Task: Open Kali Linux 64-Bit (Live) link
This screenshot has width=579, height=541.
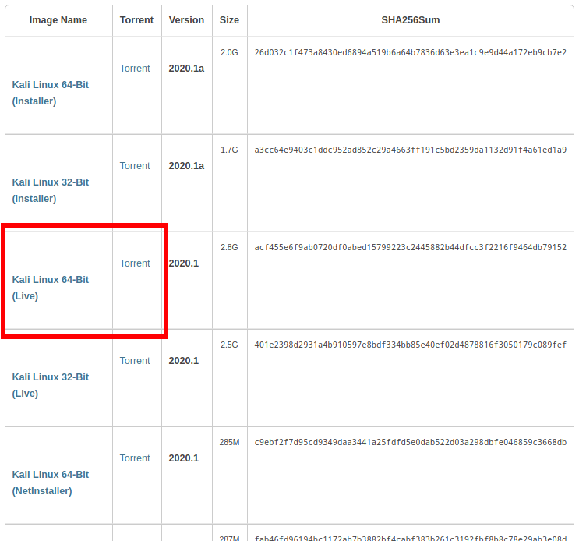Action: pyautogui.click(x=51, y=288)
